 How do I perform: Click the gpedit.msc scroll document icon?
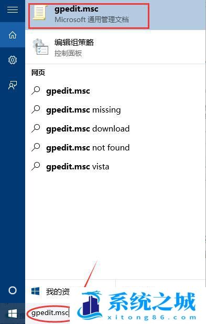40,13
